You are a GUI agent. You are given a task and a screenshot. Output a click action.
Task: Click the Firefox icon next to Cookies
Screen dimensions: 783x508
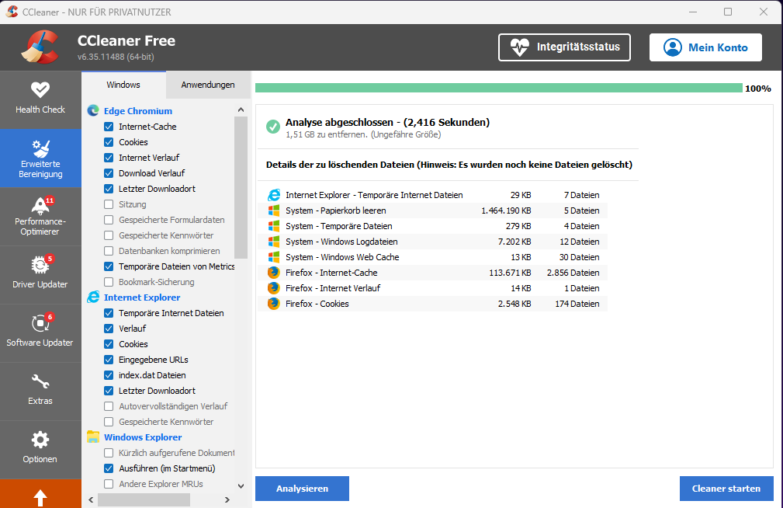(274, 304)
